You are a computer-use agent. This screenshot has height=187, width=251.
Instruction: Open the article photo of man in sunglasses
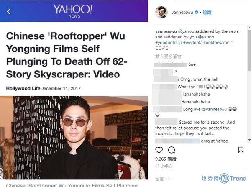coord(74,138)
